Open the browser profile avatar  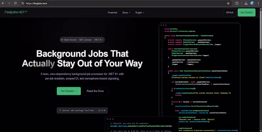(x=252, y=3)
